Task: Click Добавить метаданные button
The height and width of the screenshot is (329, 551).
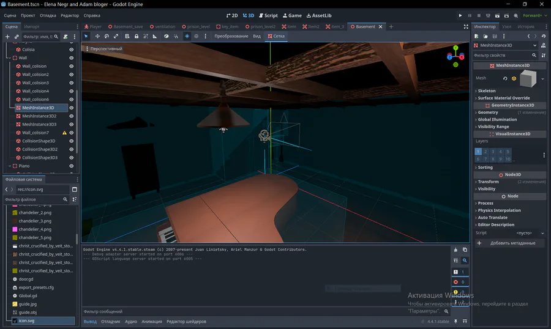Action: 509,243
